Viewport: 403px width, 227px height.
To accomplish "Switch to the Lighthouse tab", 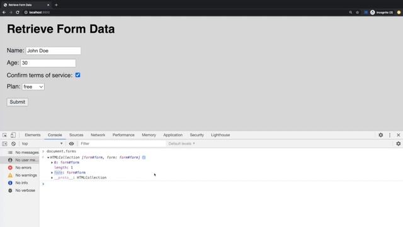I will tap(220, 135).
